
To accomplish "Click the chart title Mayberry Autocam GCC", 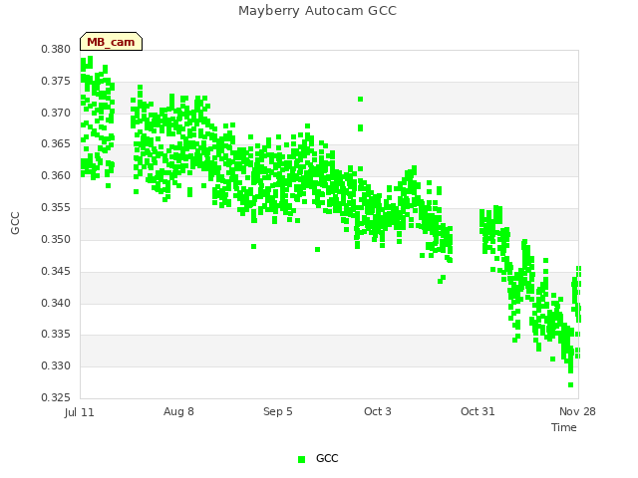I will click(x=317, y=11).
